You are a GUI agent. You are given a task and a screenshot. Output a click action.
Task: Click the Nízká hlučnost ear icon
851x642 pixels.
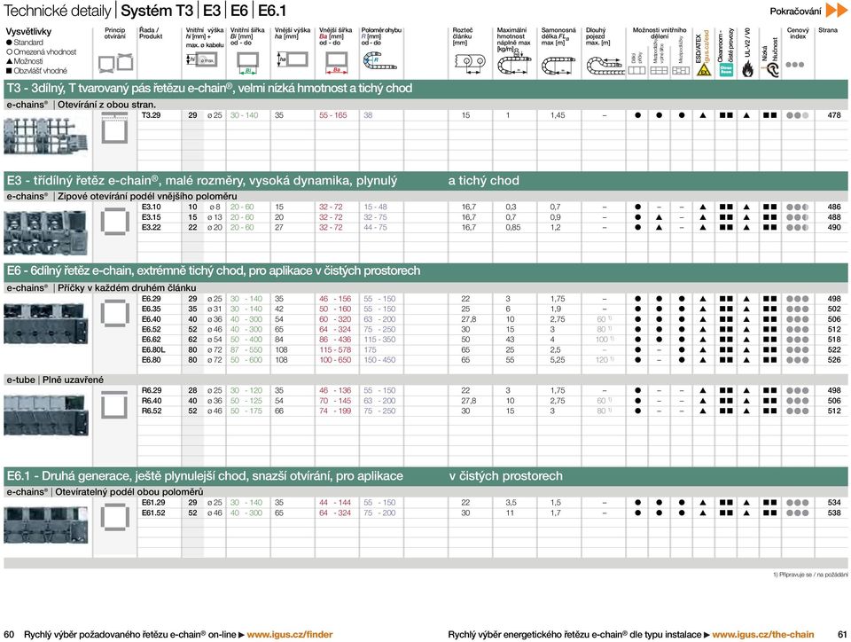[x=770, y=69]
